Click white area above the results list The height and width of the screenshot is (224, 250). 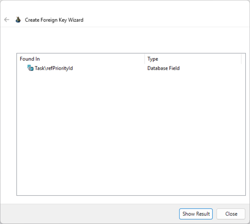pos(131,41)
